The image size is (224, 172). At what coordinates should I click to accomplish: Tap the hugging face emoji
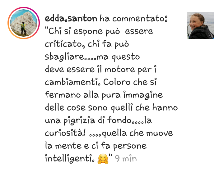(x=103, y=159)
